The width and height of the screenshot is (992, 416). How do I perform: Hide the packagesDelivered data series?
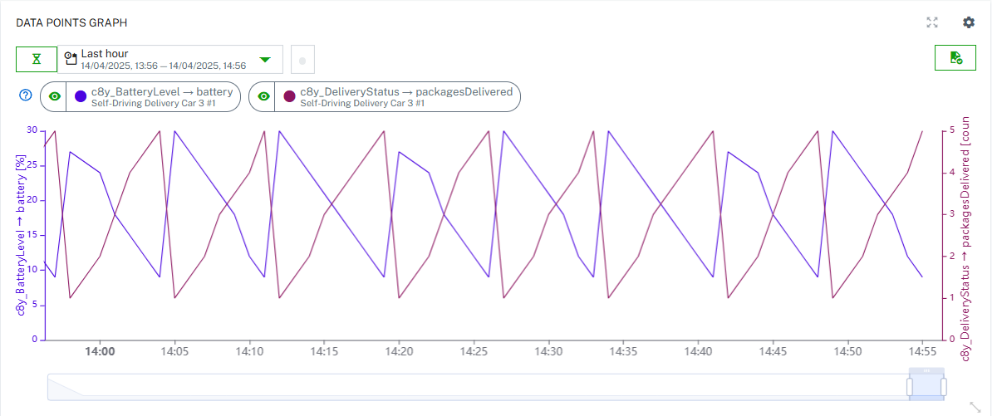tap(263, 96)
